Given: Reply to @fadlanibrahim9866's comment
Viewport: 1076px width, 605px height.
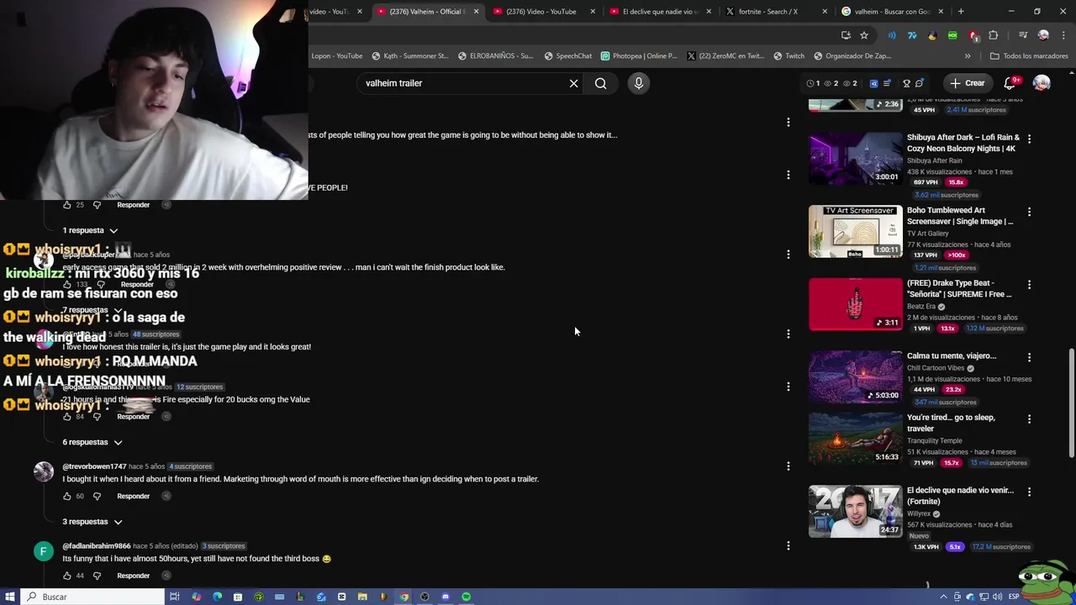Looking at the screenshot, I should click(133, 576).
